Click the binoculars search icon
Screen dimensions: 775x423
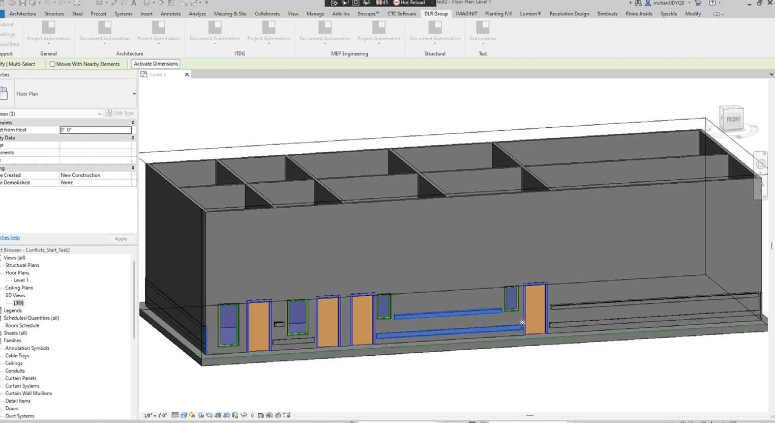pos(638,3)
